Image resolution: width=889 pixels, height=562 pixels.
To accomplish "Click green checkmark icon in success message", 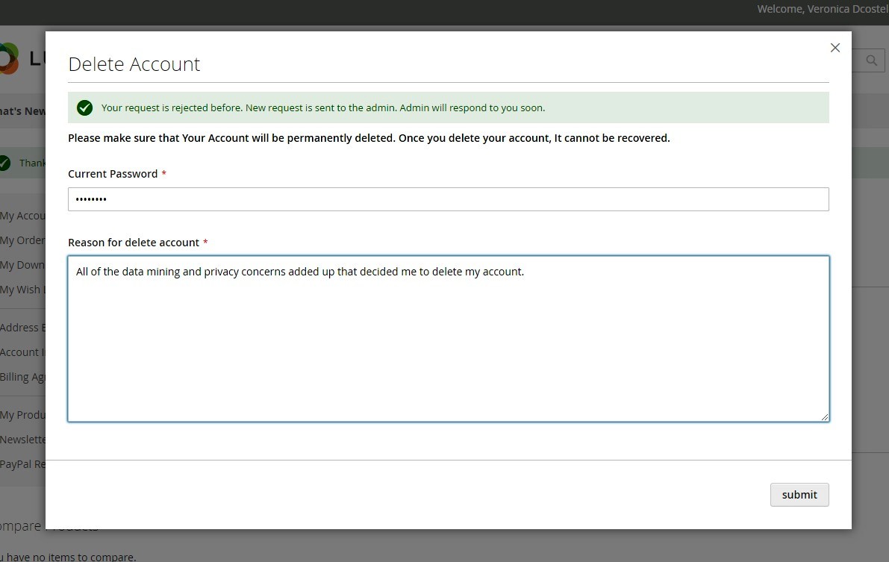I will coord(84,108).
